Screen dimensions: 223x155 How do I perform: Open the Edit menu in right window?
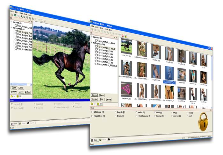(97, 27)
